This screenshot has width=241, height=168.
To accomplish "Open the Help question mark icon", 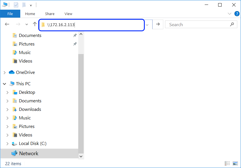I will pos(237,14).
